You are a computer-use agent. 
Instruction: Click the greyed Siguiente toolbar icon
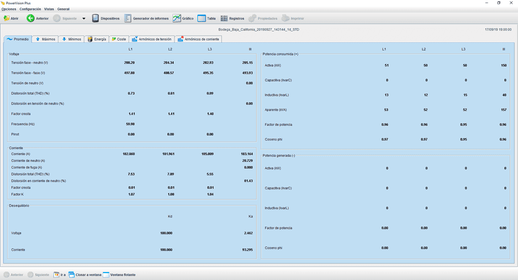tap(57, 18)
